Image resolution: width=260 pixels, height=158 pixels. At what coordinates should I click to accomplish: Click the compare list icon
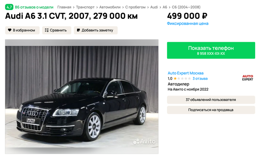[x=47, y=30]
